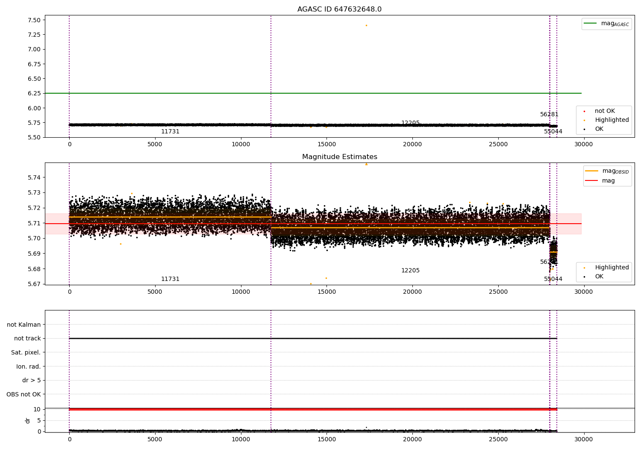
Task: Click the "55044" label in the middle plot
Action: [553, 279]
